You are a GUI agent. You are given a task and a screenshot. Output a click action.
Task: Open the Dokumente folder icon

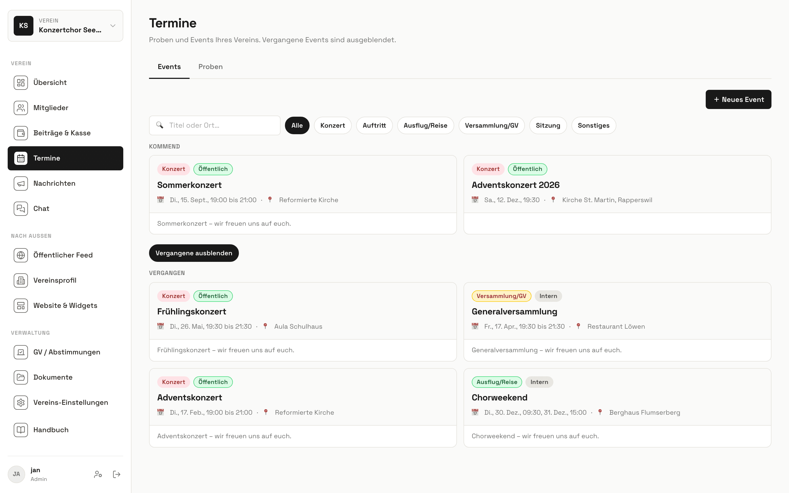(21, 377)
